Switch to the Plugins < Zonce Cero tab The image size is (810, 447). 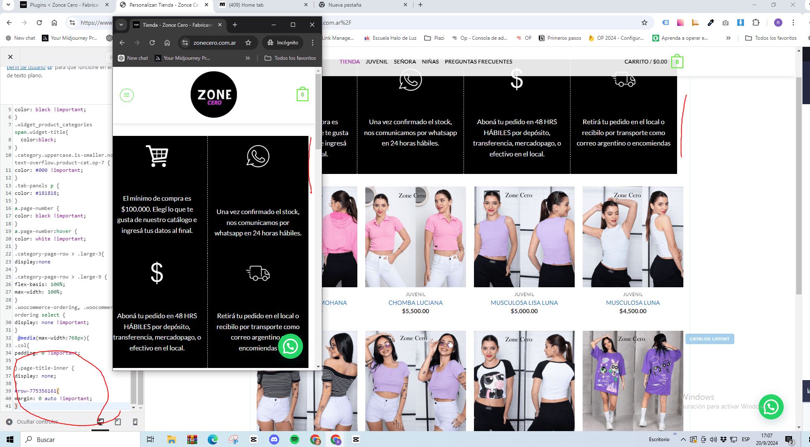point(64,5)
